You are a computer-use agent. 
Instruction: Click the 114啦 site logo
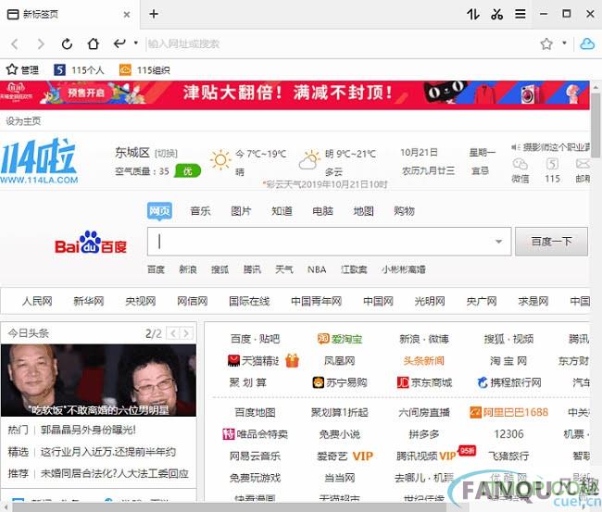pos(39,161)
